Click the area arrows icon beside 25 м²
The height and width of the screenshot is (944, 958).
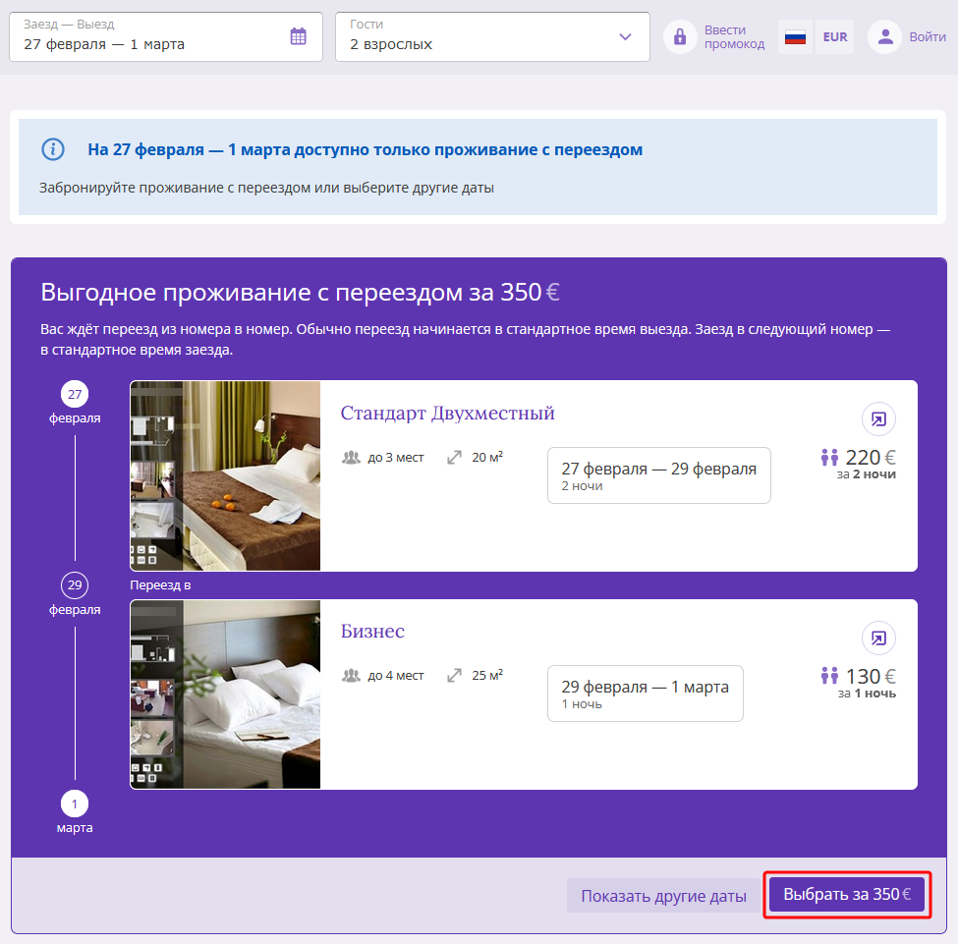[x=454, y=675]
